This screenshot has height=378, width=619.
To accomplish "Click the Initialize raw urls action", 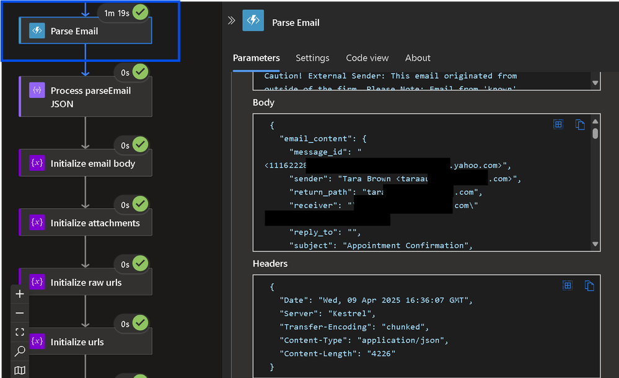I will point(86,283).
